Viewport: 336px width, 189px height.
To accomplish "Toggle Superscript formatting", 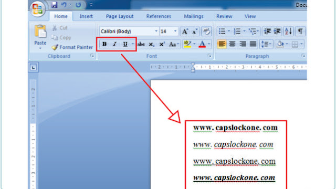I will (162, 44).
